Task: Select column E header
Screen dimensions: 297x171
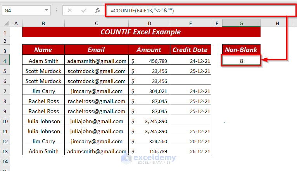Action: click(190, 24)
